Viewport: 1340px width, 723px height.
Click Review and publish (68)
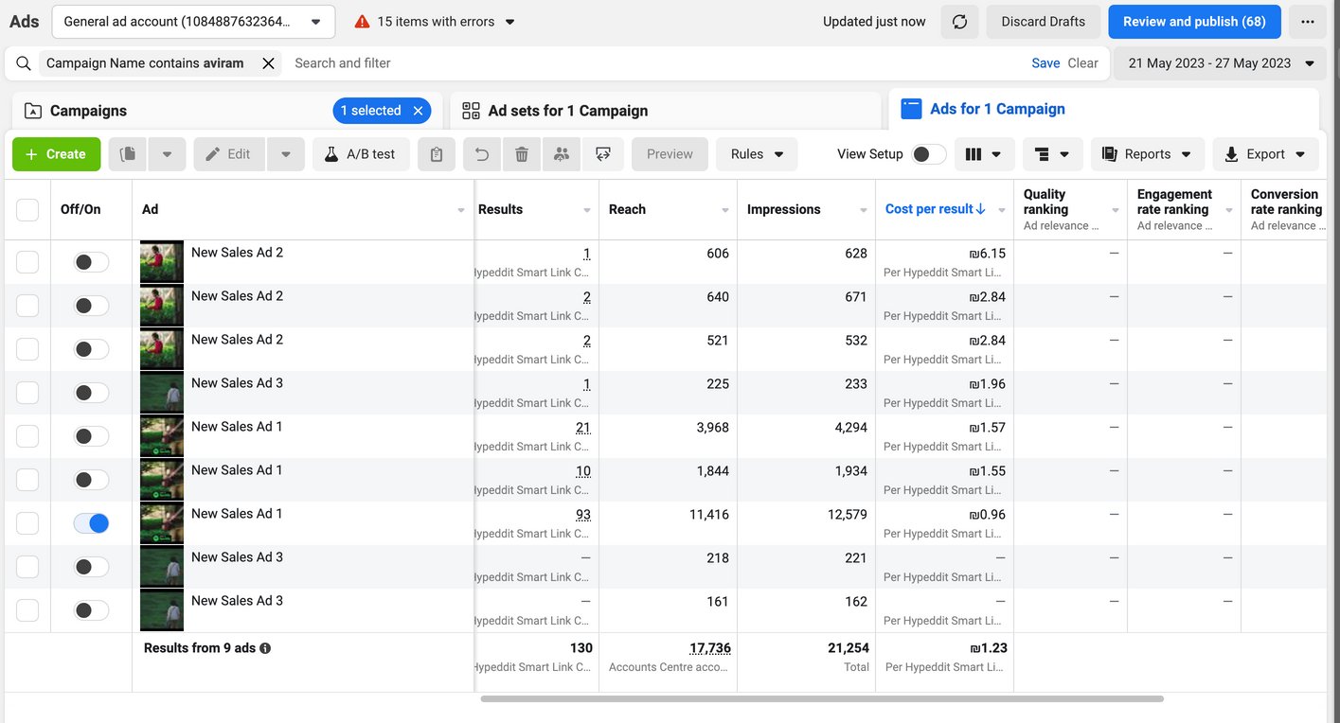[1194, 22]
